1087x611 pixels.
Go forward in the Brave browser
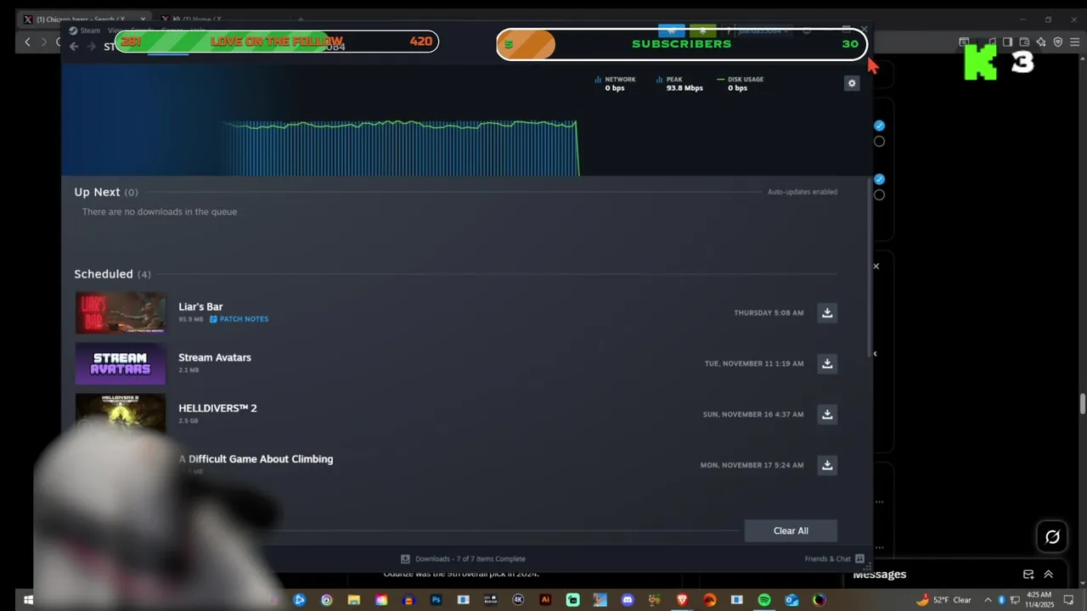click(45, 42)
